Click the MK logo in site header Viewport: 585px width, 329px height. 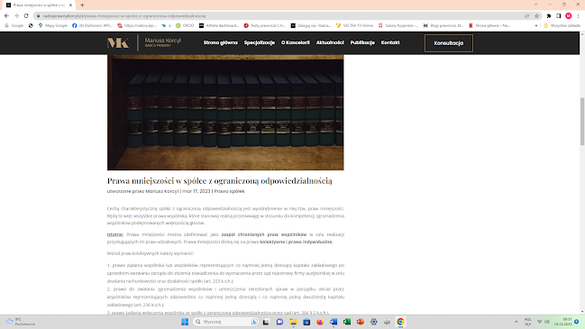point(118,43)
